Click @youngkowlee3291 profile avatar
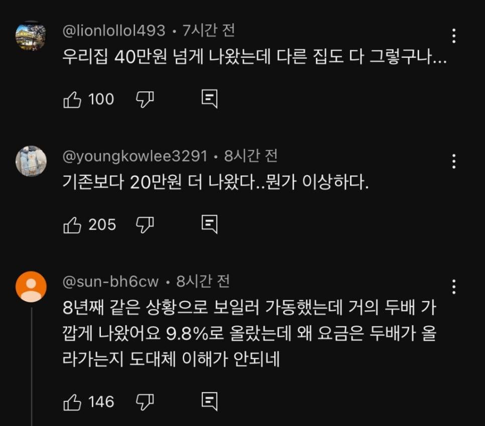Viewport: 485px width, 426px height. tap(31, 161)
